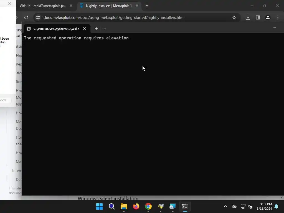Show hidden system tray icons

225,206
